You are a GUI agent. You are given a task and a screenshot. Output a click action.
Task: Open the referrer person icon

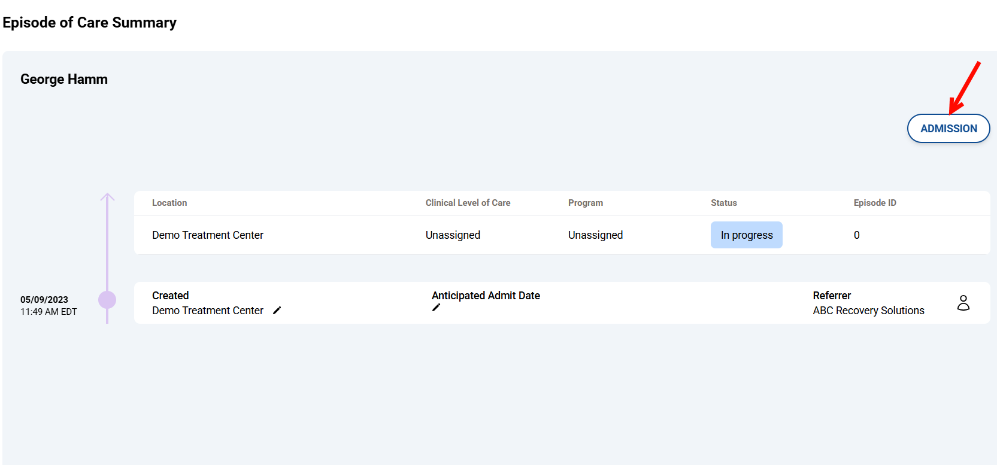click(963, 303)
